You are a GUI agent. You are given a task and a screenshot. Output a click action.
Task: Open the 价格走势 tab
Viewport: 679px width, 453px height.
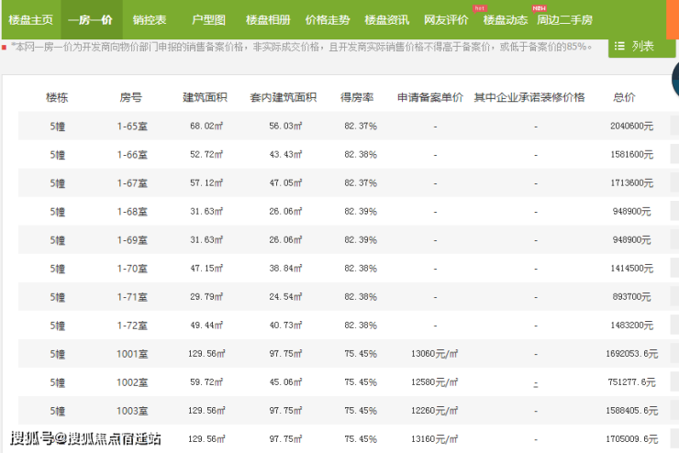click(x=328, y=20)
